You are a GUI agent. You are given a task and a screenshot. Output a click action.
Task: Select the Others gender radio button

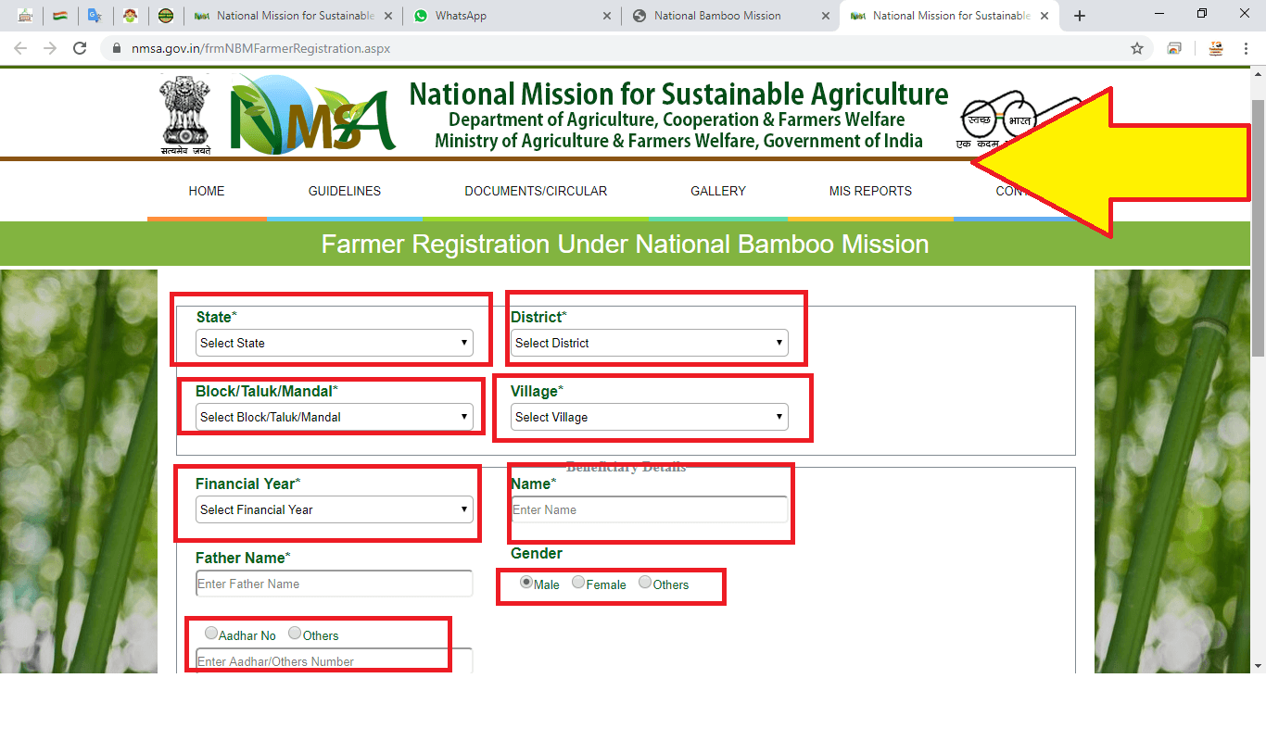[x=645, y=583]
